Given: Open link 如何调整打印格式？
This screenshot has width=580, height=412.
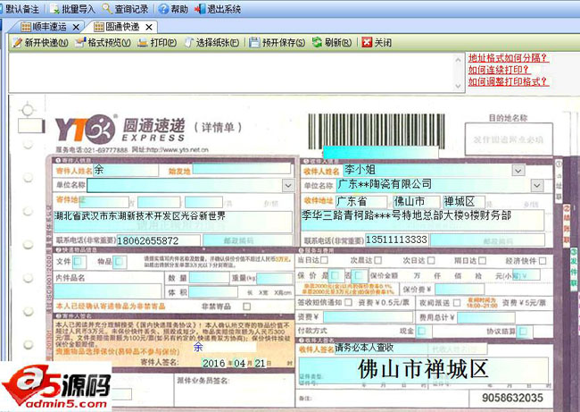Looking at the screenshot, I should click(509, 81).
